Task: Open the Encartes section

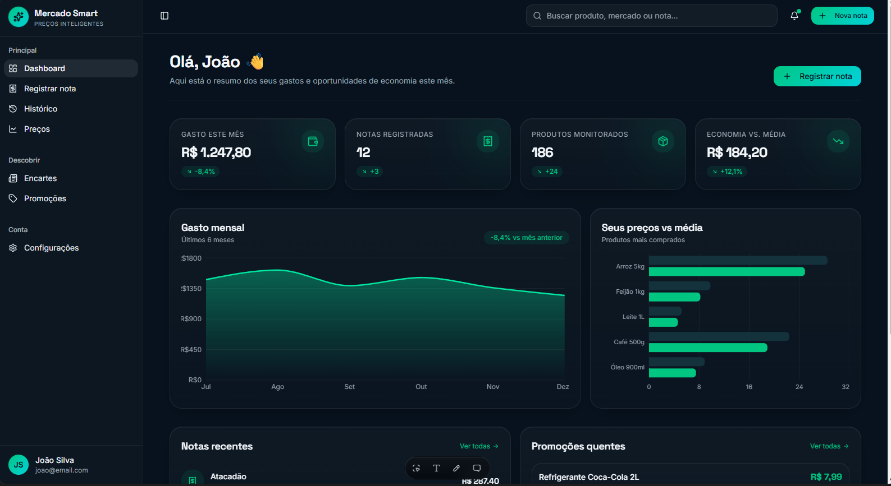Action: click(x=71, y=178)
